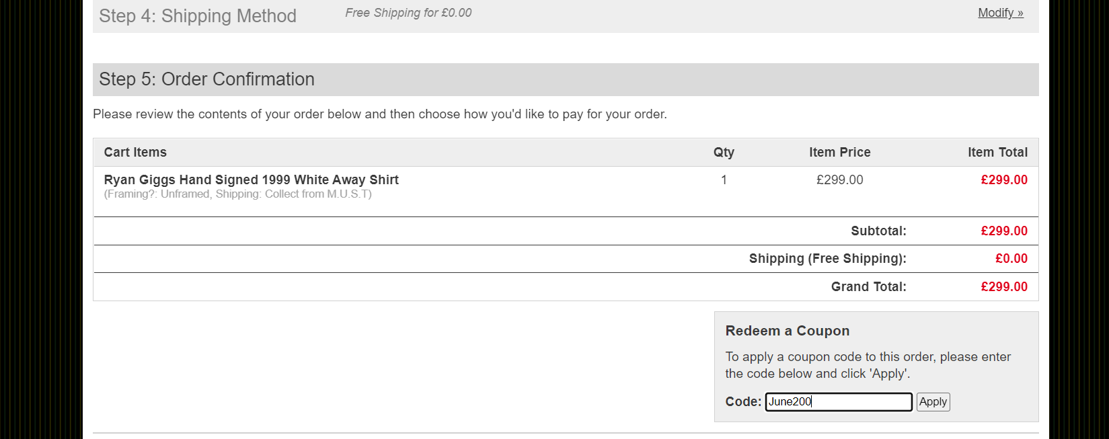Click the Step 5: Order Confirmation heading
The image size is (1109, 439).
point(206,79)
